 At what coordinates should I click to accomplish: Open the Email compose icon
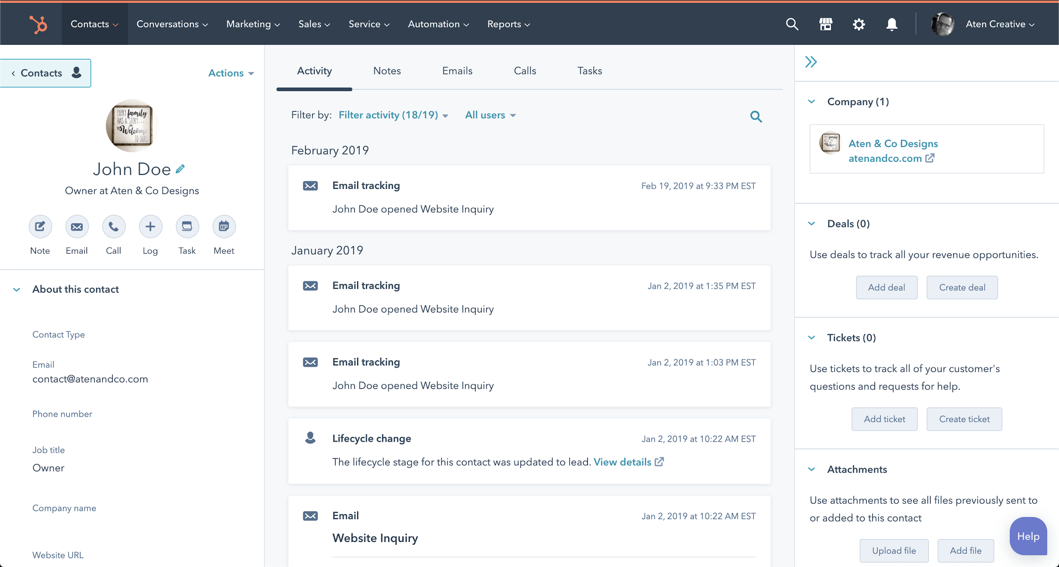(77, 226)
